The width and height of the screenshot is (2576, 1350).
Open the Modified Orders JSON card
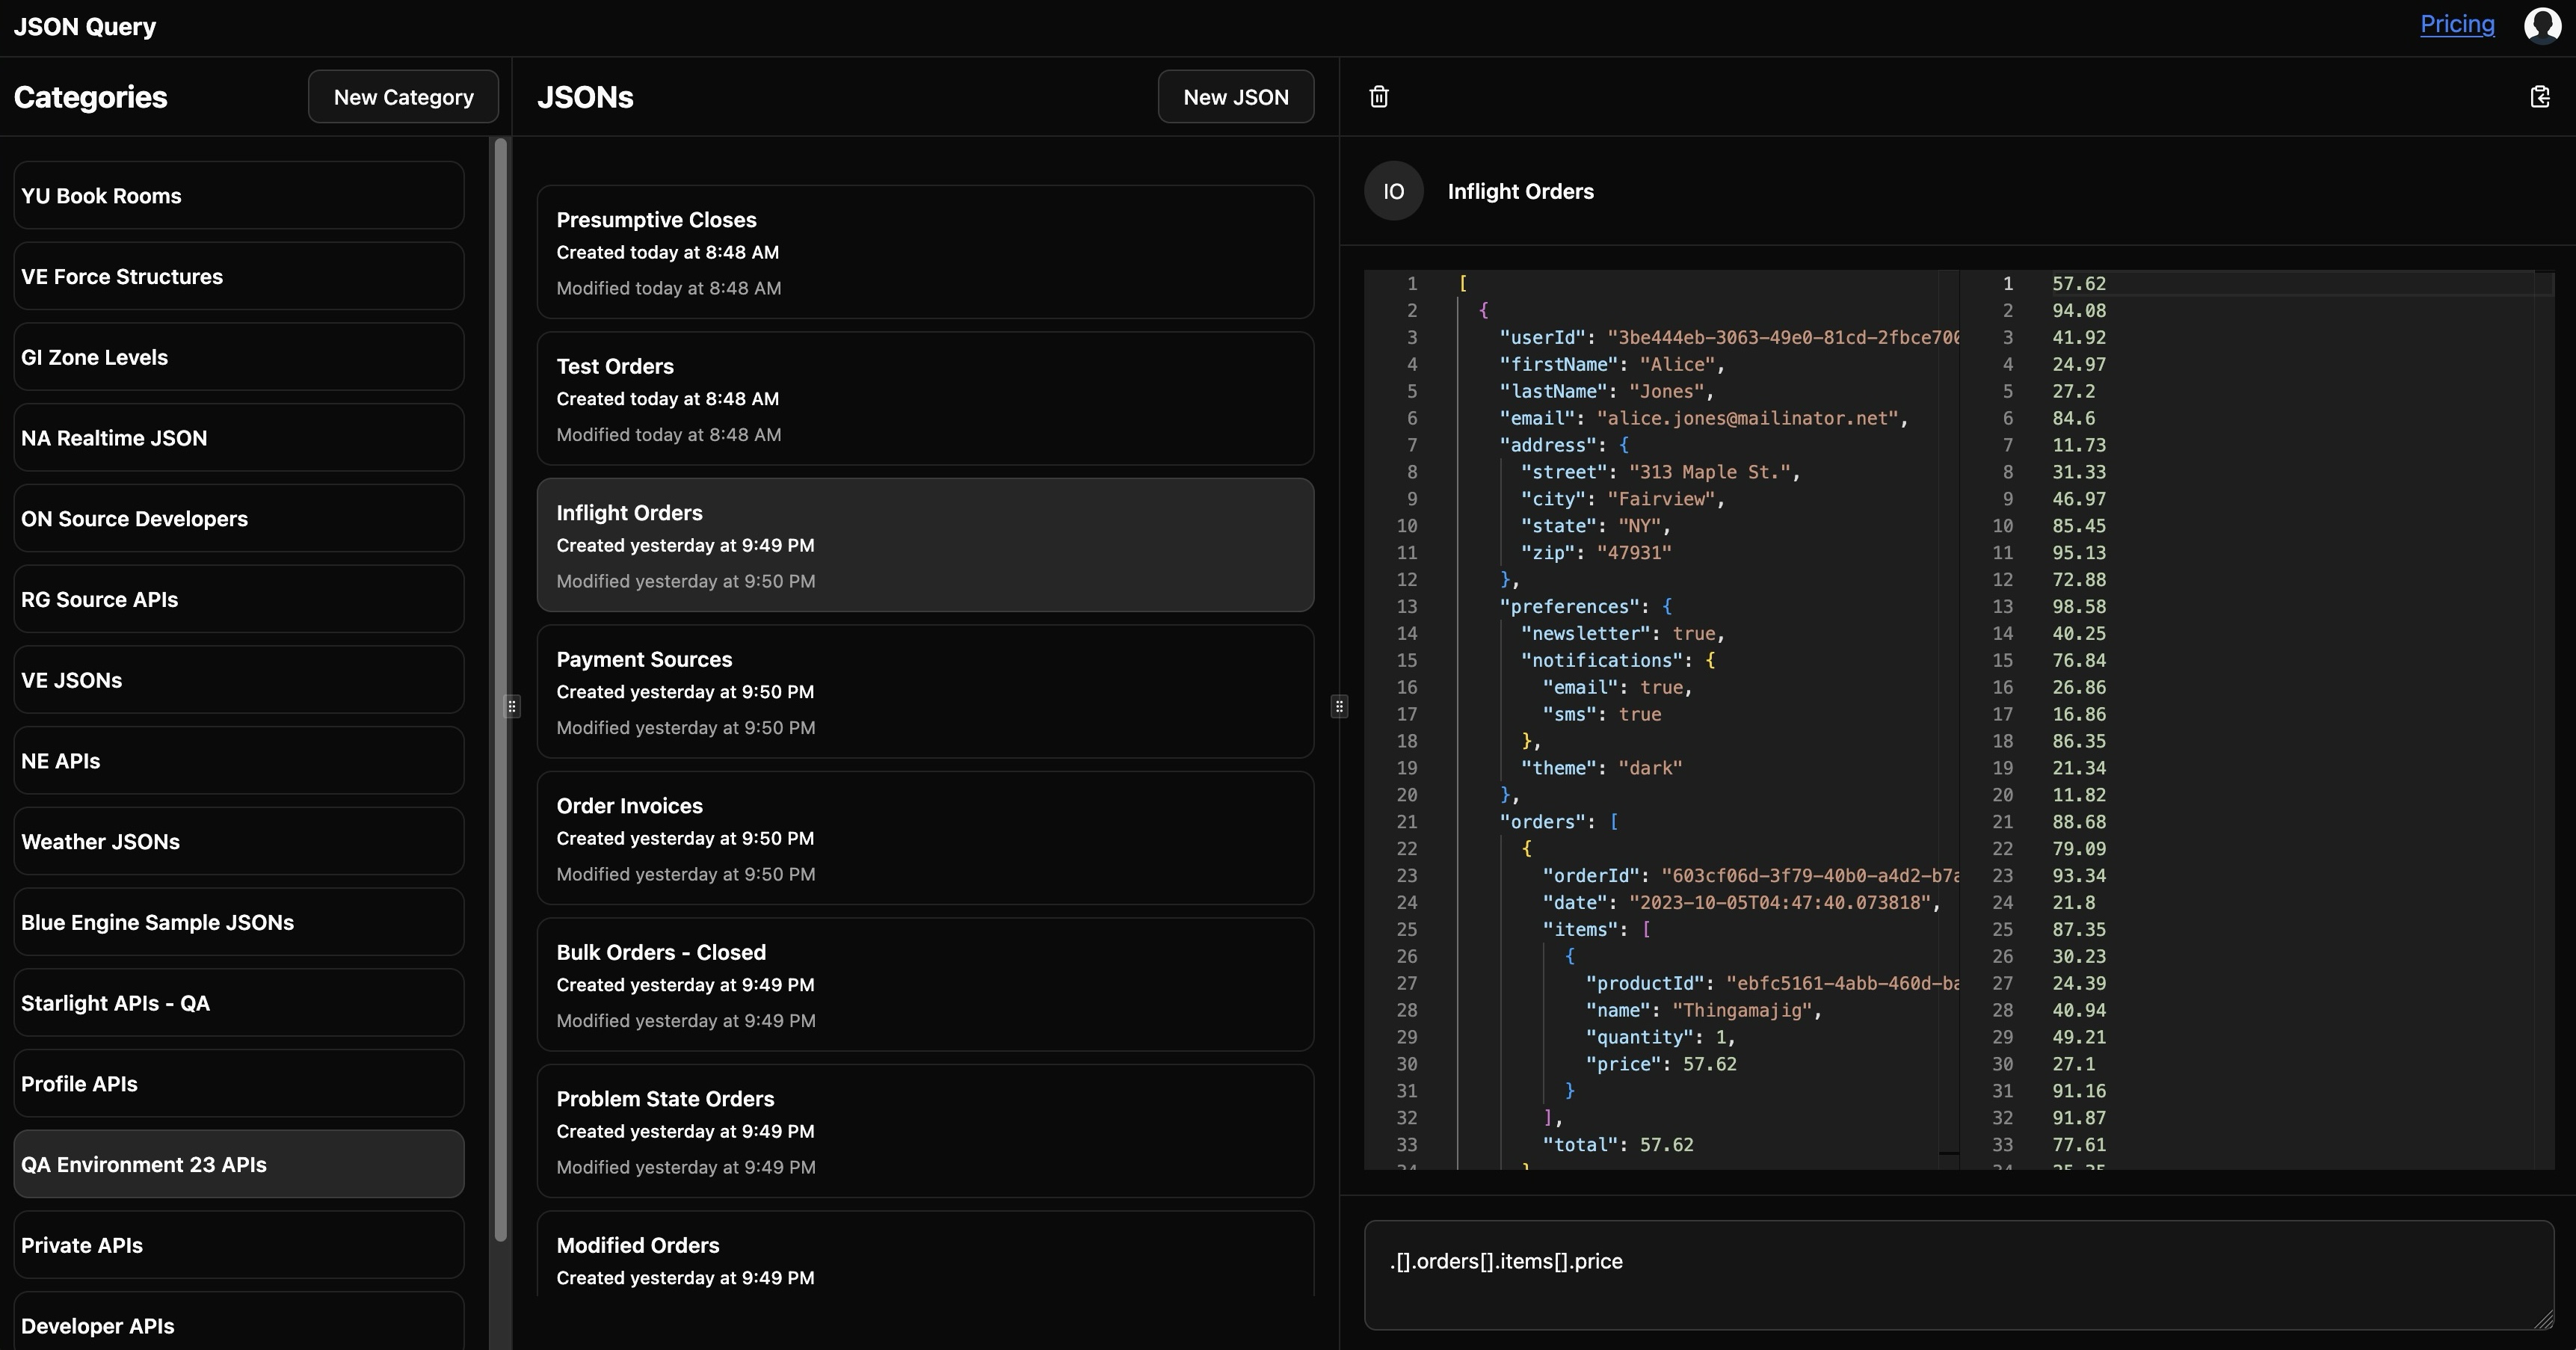[925, 1255]
